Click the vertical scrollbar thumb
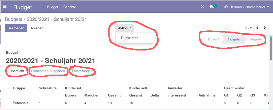 pyautogui.click(x=271, y=48)
